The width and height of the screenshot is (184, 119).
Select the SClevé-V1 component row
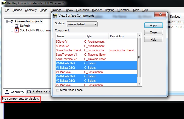pyautogui.click(x=96, y=42)
